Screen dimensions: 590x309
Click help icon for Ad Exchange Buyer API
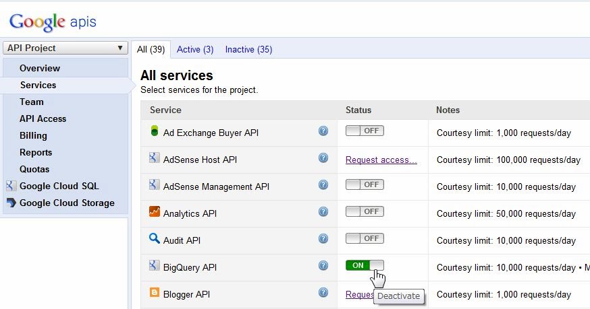click(x=323, y=131)
